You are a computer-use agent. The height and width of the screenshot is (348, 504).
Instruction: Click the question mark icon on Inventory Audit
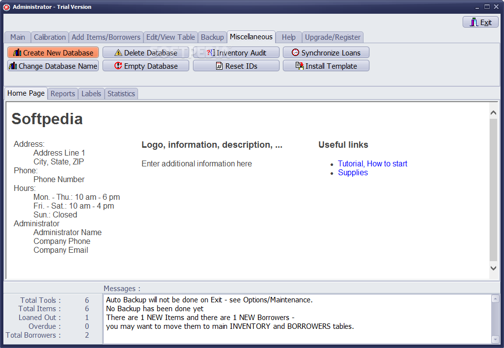[211, 53]
